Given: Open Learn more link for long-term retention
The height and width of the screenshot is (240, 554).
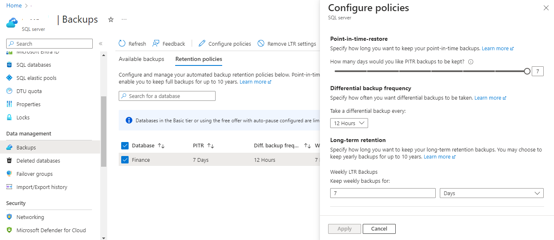Looking at the screenshot, I should 439,156.
